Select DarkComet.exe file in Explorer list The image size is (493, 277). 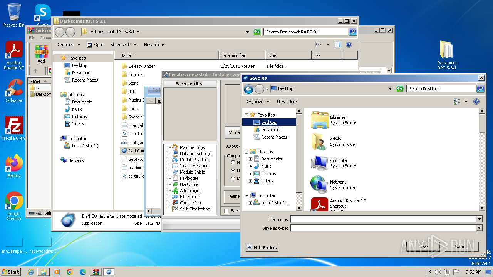[x=132, y=151]
